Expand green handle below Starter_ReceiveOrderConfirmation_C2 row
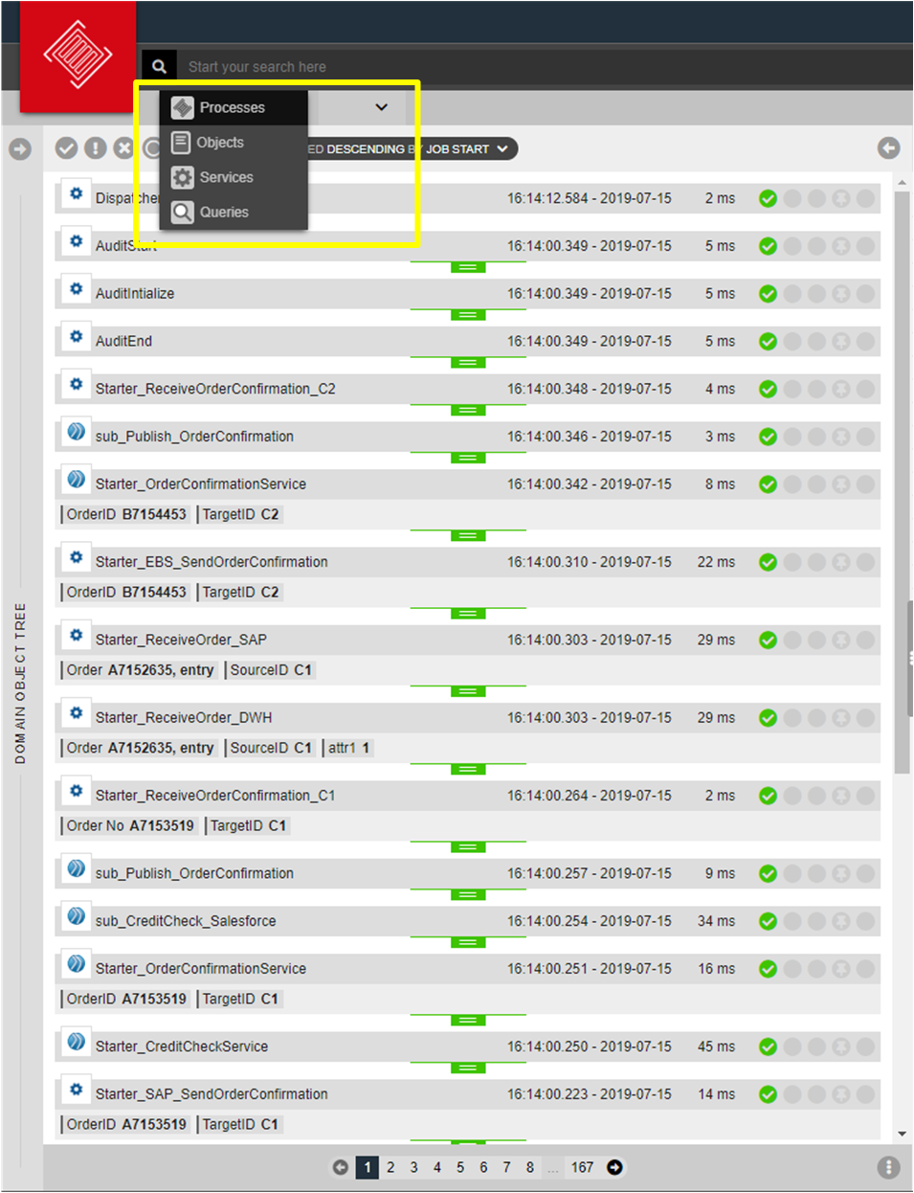The height and width of the screenshot is (1193, 914). click(x=468, y=411)
